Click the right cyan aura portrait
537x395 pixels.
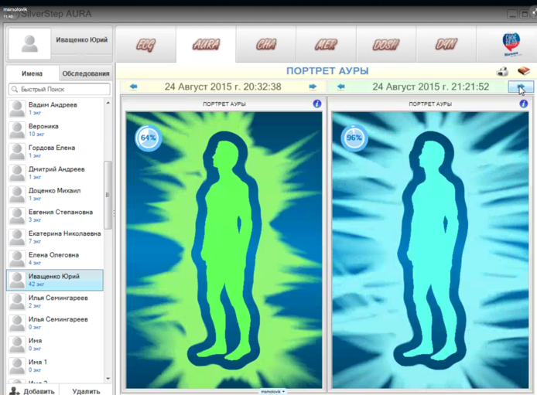430,250
